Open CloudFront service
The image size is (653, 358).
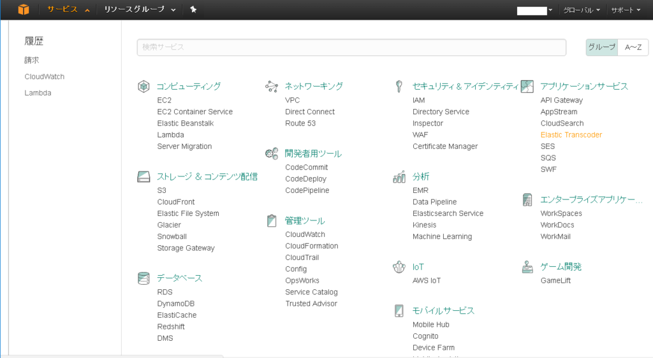[x=176, y=202]
